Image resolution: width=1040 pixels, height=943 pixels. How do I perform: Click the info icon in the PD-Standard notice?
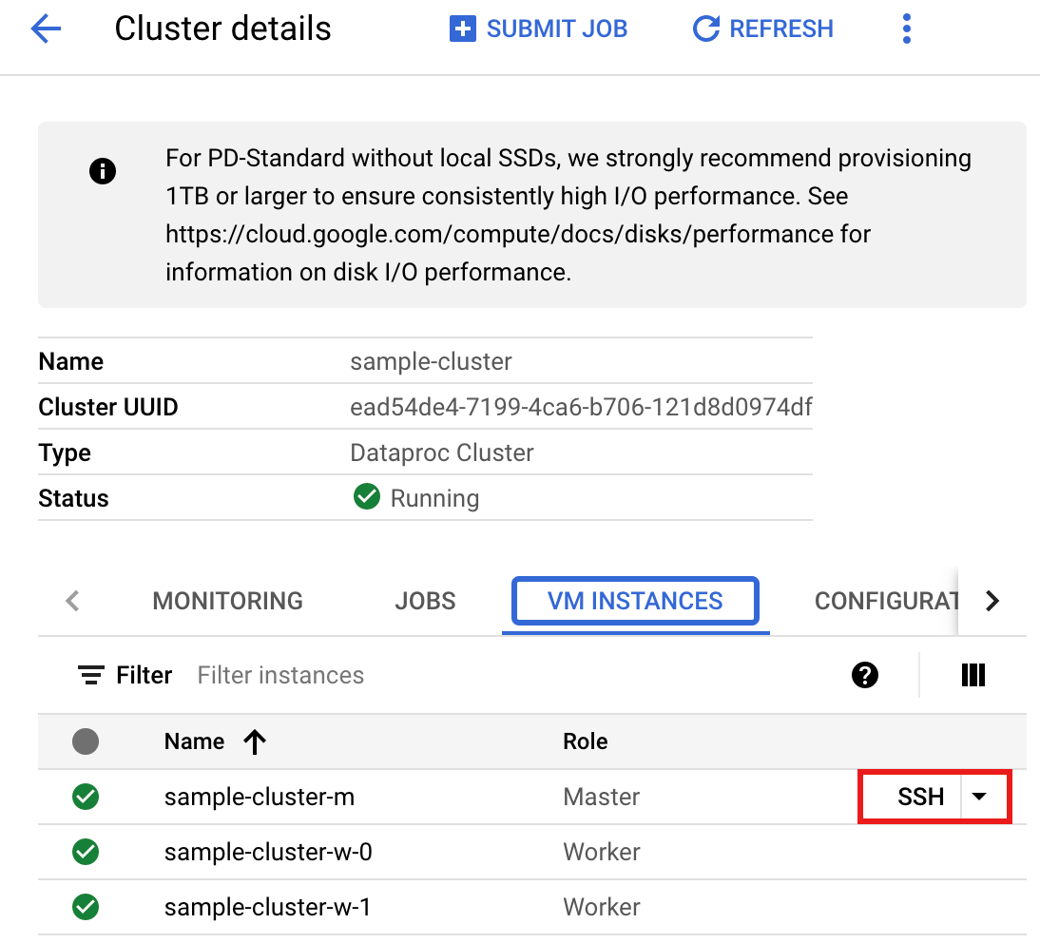pos(103,171)
